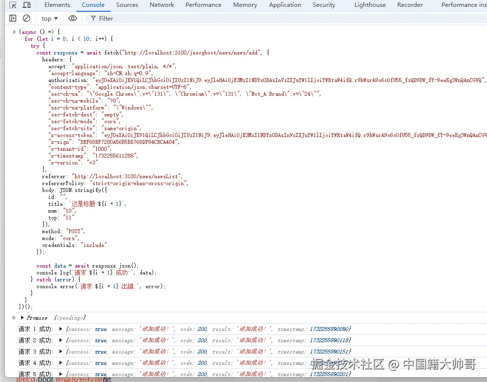Click the 请求 1 成功 log label
Viewport: 487px width, 382px height.
click(x=36, y=329)
